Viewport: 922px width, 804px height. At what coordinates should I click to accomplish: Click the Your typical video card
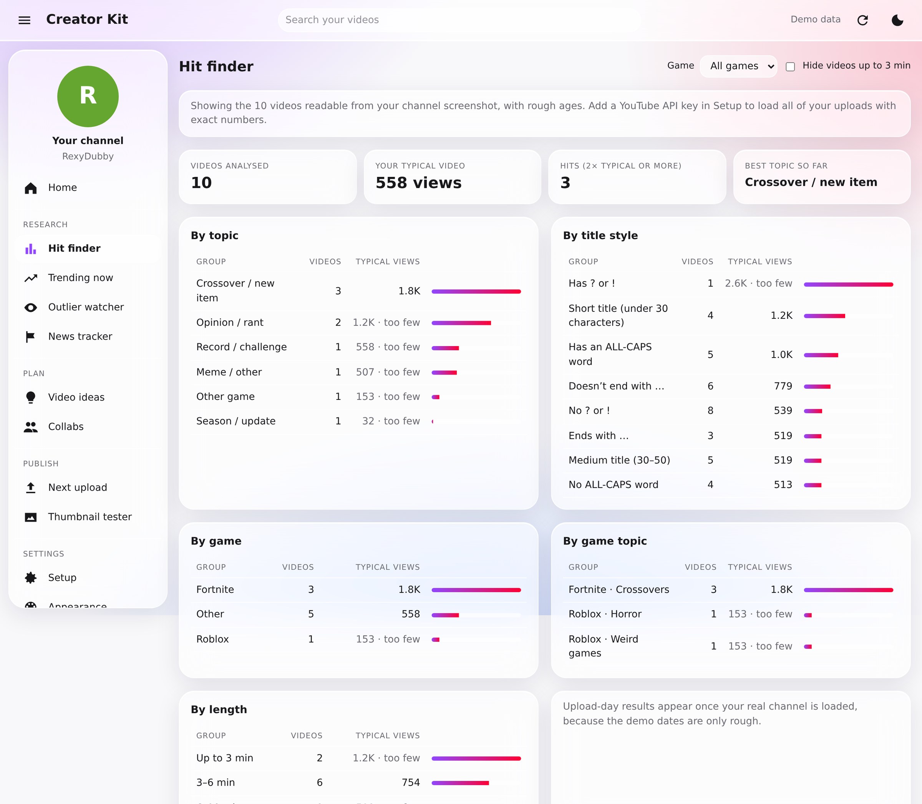452,177
